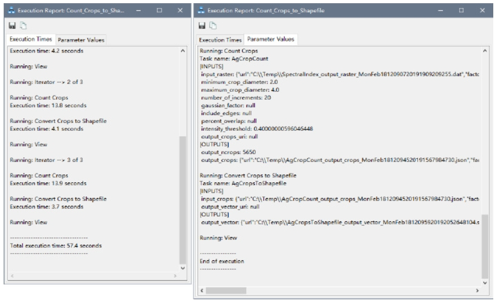
Task: Minimize the left Execution Report window
Action: [x=139, y=11]
